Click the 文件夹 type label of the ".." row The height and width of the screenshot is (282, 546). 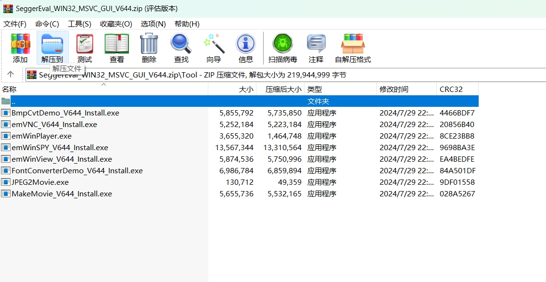coord(318,102)
